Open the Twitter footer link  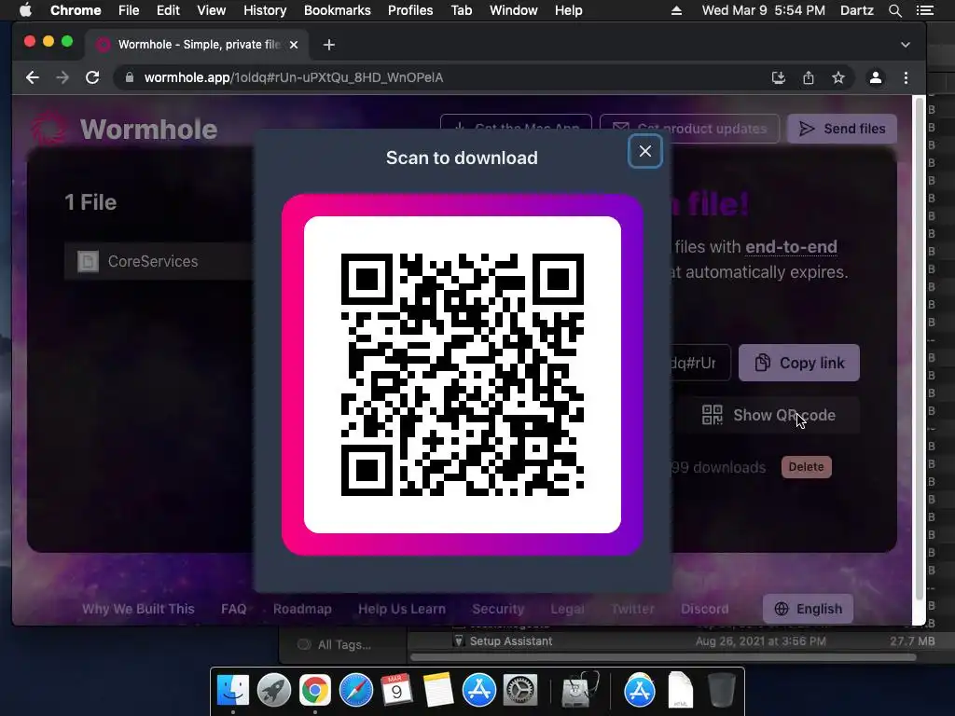pos(632,609)
